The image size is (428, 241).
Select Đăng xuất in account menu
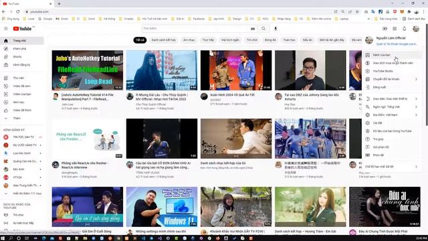tap(392, 87)
